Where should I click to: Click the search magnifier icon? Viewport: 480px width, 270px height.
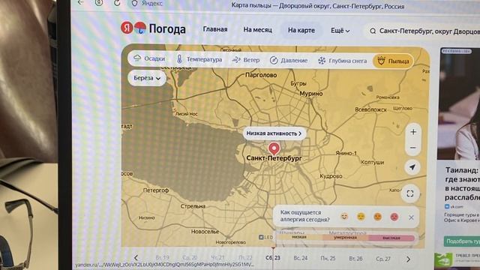click(x=373, y=31)
